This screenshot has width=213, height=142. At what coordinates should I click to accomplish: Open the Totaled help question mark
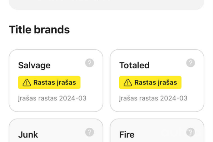(x=191, y=63)
